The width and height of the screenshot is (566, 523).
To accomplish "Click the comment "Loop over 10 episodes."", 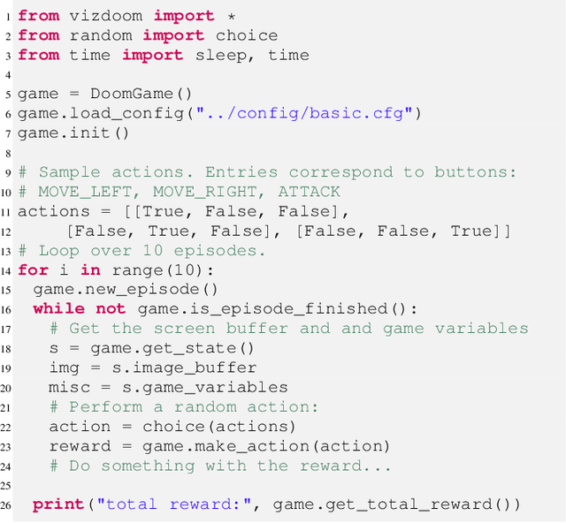I will tap(150, 251).
